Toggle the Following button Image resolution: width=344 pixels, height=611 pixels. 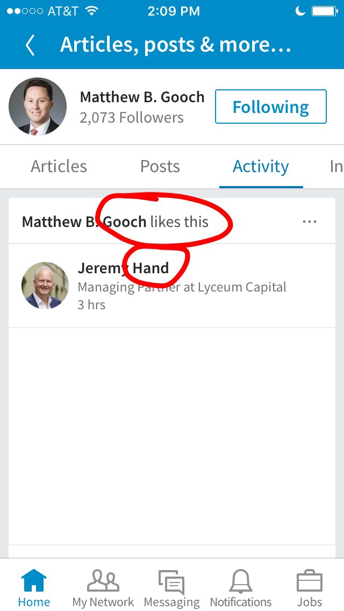(271, 106)
